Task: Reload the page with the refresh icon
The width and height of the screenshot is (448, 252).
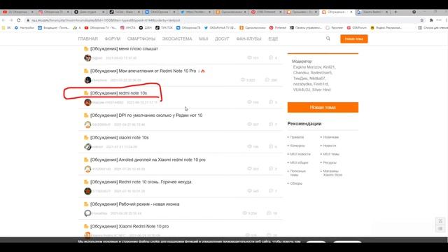Action: [x=19, y=20]
